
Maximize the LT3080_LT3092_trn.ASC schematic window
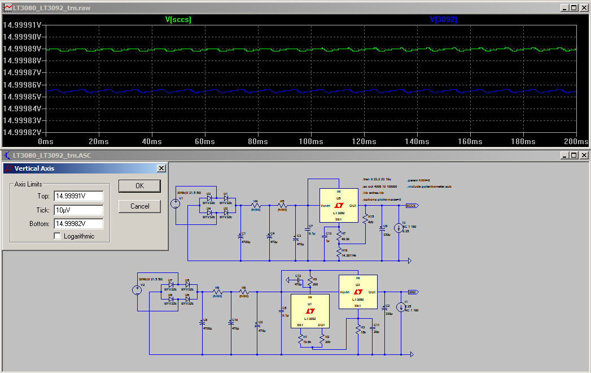click(x=574, y=155)
